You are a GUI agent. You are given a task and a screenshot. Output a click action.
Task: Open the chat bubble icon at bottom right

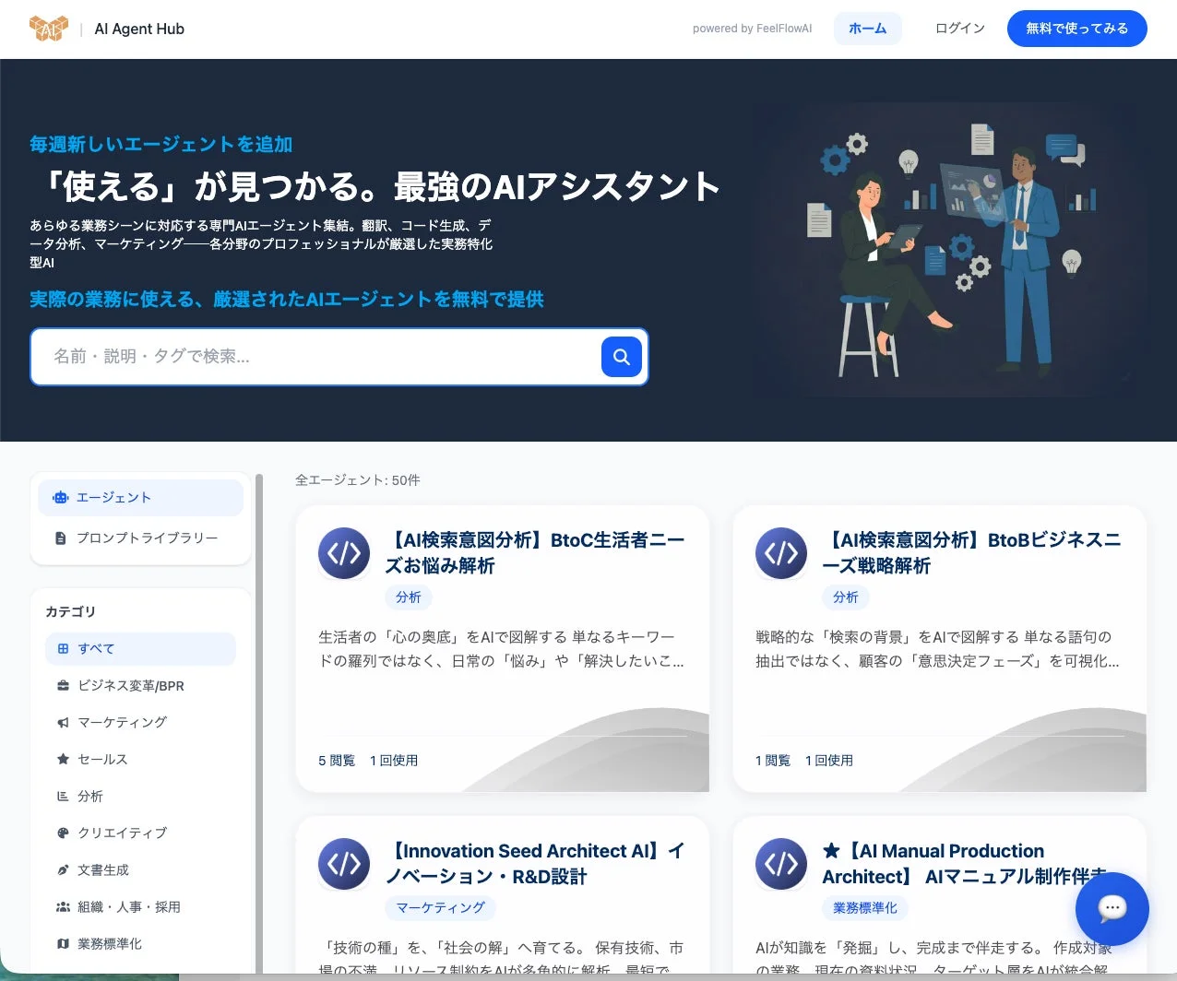click(x=1112, y=909)
